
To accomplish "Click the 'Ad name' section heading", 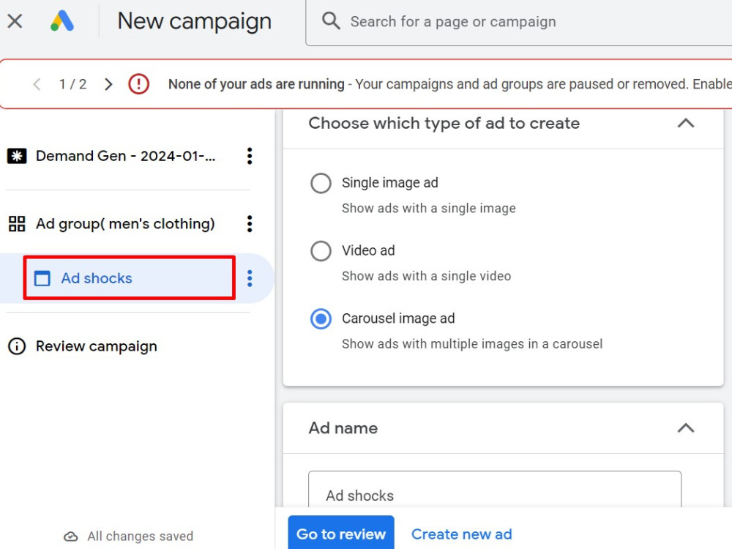I will [x=343, y=428].
